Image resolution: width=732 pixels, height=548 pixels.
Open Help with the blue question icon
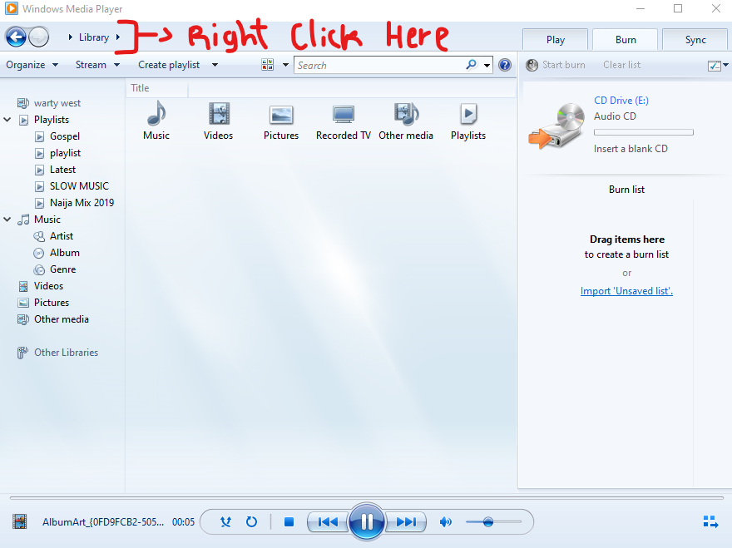tap(505, 65)
